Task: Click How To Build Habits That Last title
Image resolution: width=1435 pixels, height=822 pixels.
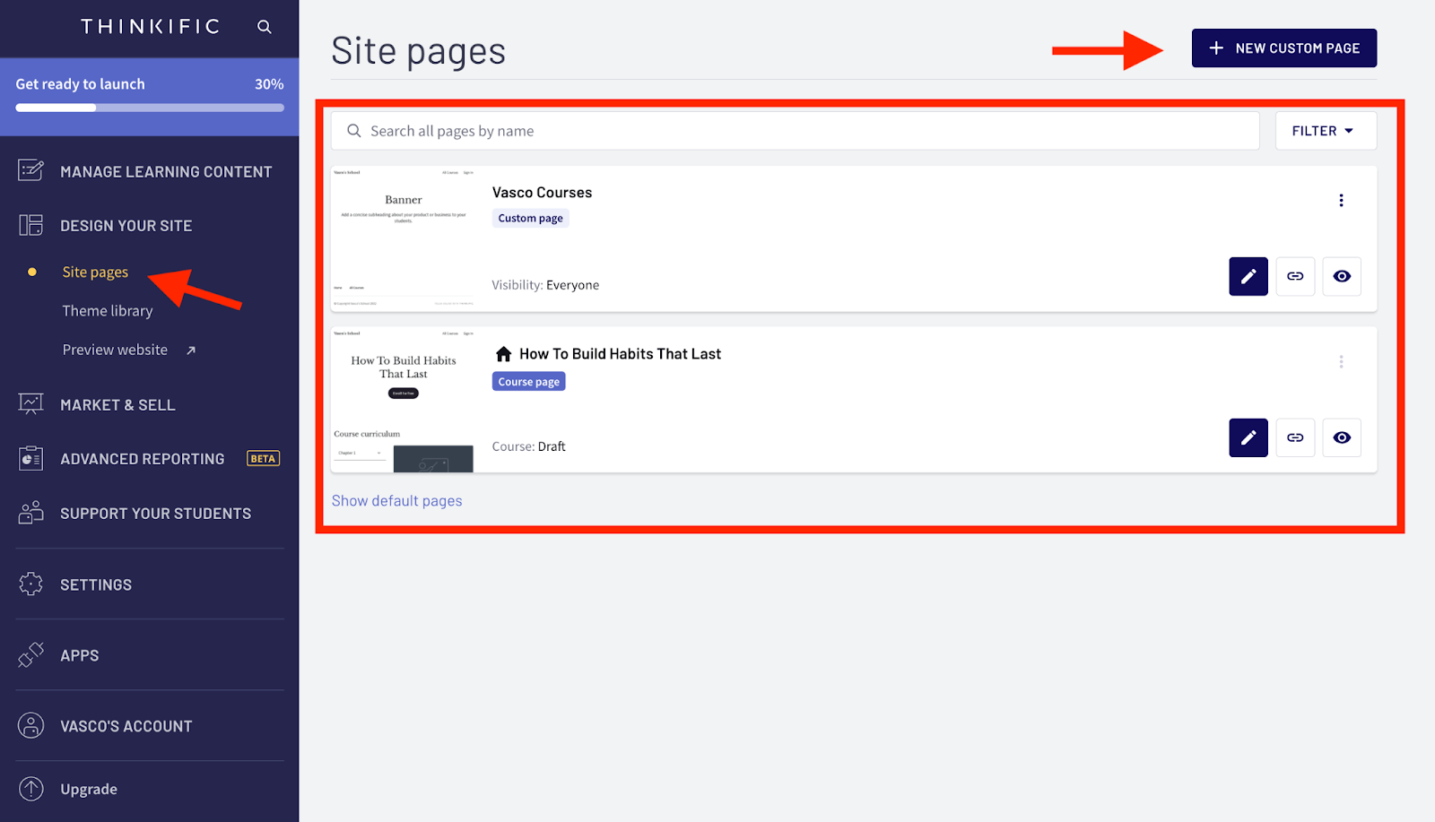Action: click(x=620, y=354)
